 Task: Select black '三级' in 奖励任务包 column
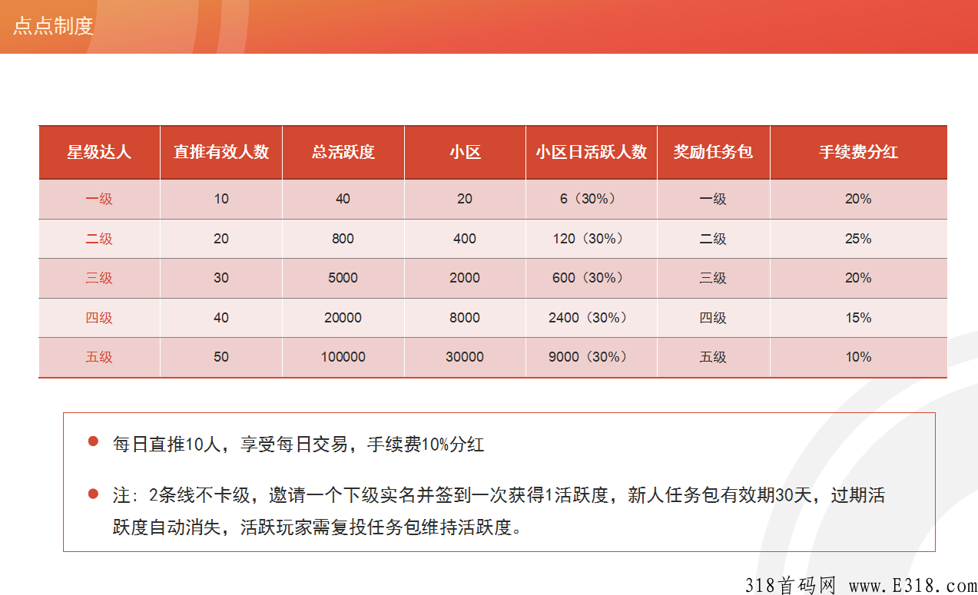(x=713, y=278)
